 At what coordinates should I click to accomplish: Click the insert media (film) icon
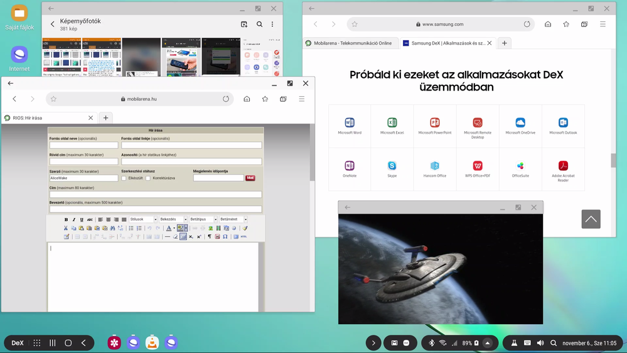pos(218,228)
